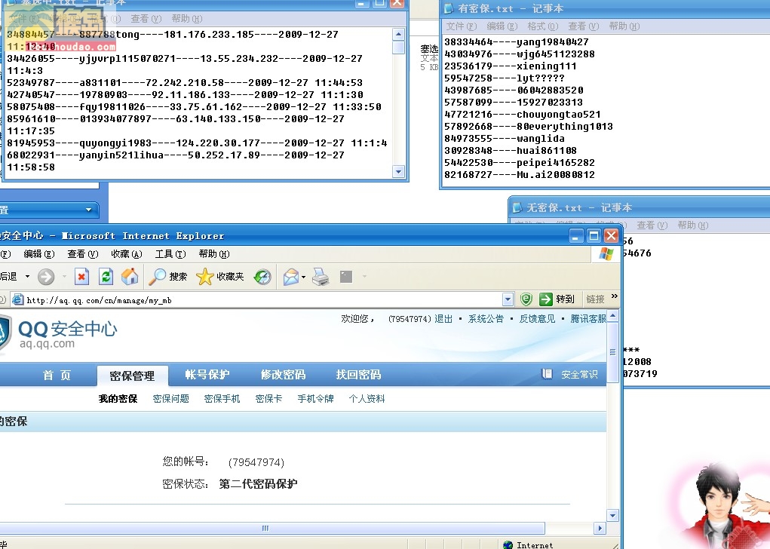This screenshot has width=770, height=549.
Task: Select the 密保管理 tab
Action: click(132, 376)
